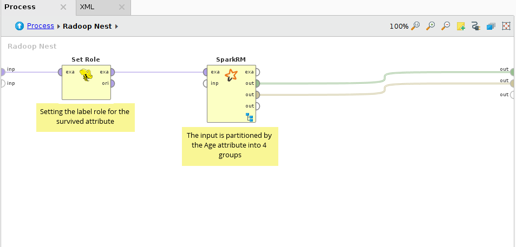The height and width of the screenshot is (247, 516).
Task: Click the fit-to-screen arrows icon
Action: coord(506,26)
